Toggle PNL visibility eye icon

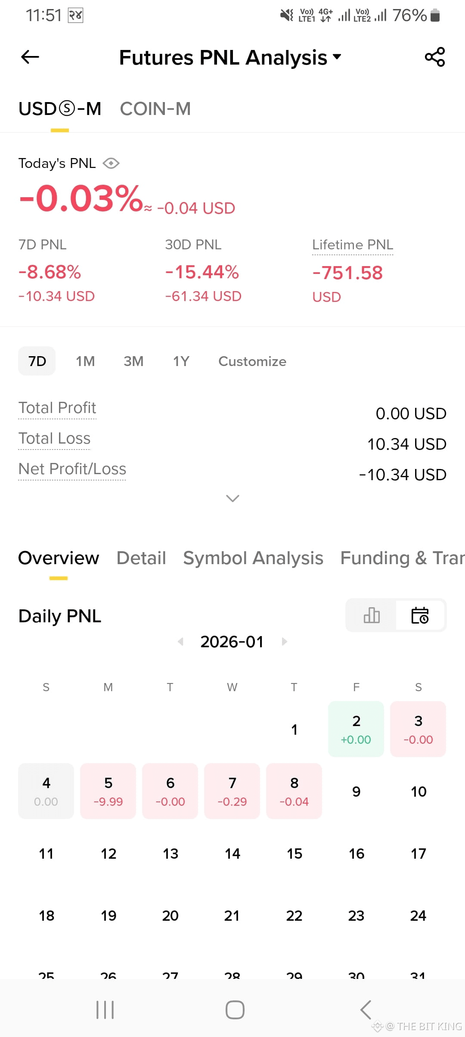pyautogui.click(x=111, y=163)
